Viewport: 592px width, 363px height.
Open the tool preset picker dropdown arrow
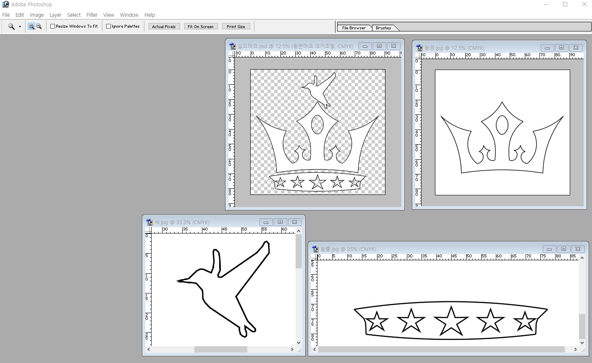click(x=20, y=27)
